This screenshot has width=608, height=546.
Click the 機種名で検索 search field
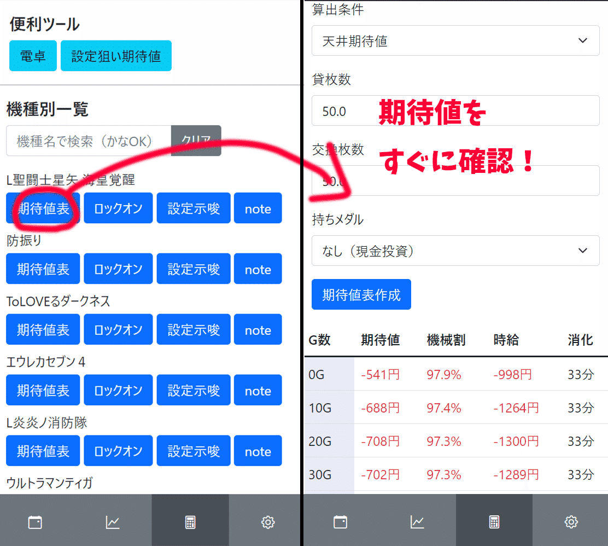(87, 141)
